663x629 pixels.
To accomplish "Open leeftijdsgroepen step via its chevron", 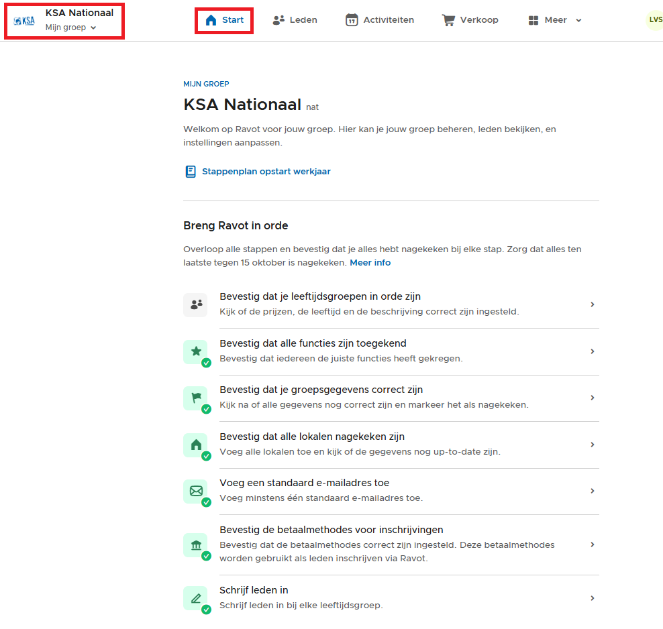I will (x=593, y=304).
